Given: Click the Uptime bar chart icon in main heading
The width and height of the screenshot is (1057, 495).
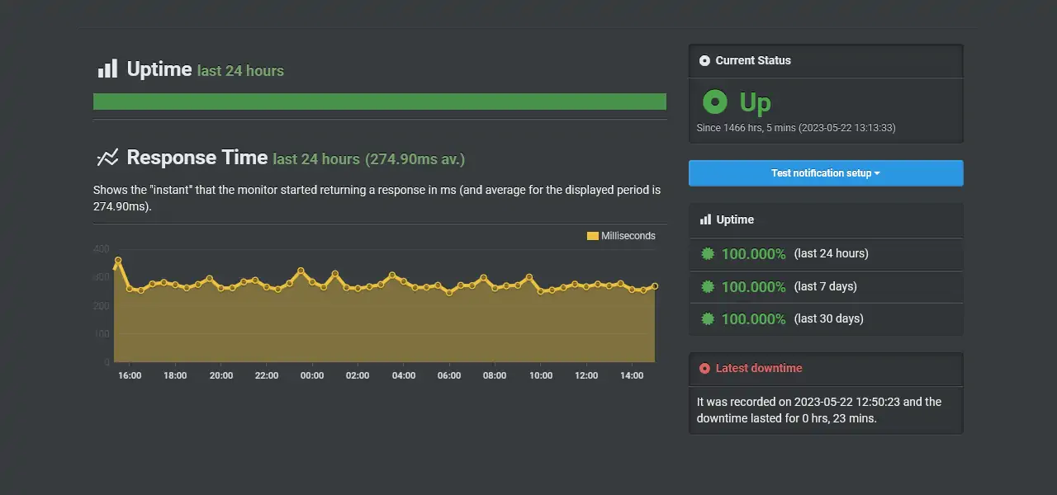Looking at the screenshot, I should coord(107,68).
